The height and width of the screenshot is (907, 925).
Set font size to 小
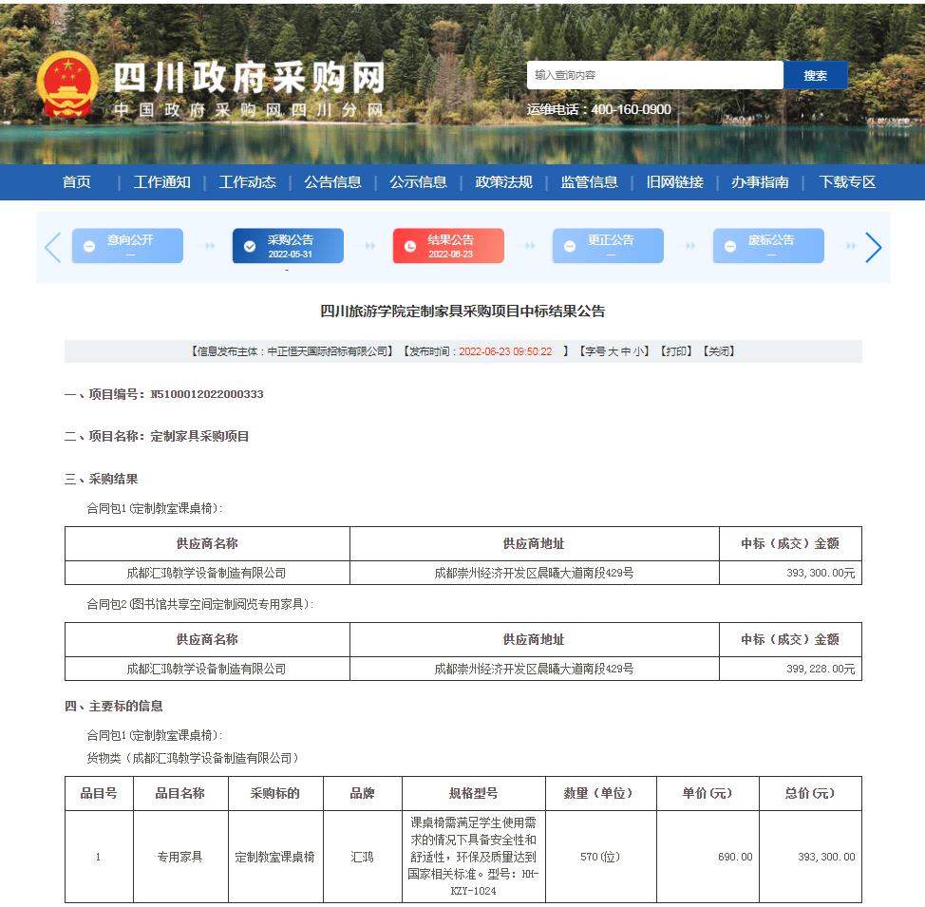click(639, 351)
